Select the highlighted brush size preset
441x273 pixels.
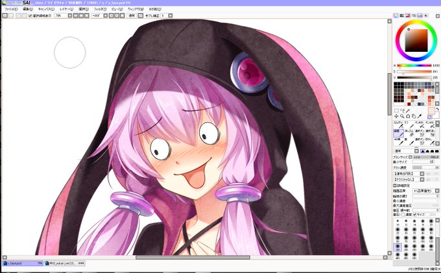398,247
